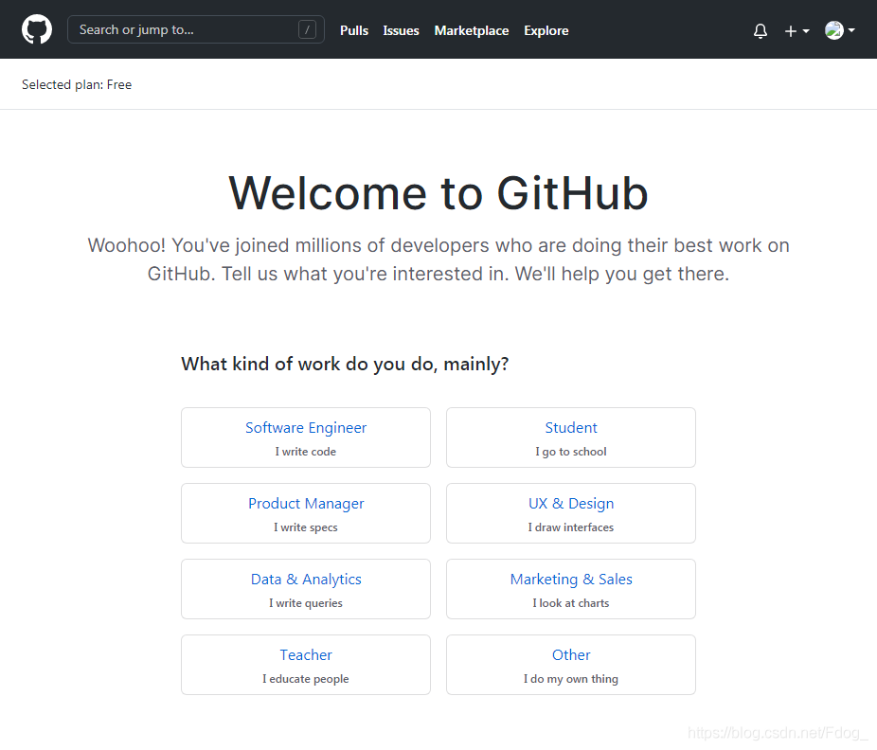Screen dimensions: 877x750
Task: Choose the Other work option
Action: coord(571,665)
